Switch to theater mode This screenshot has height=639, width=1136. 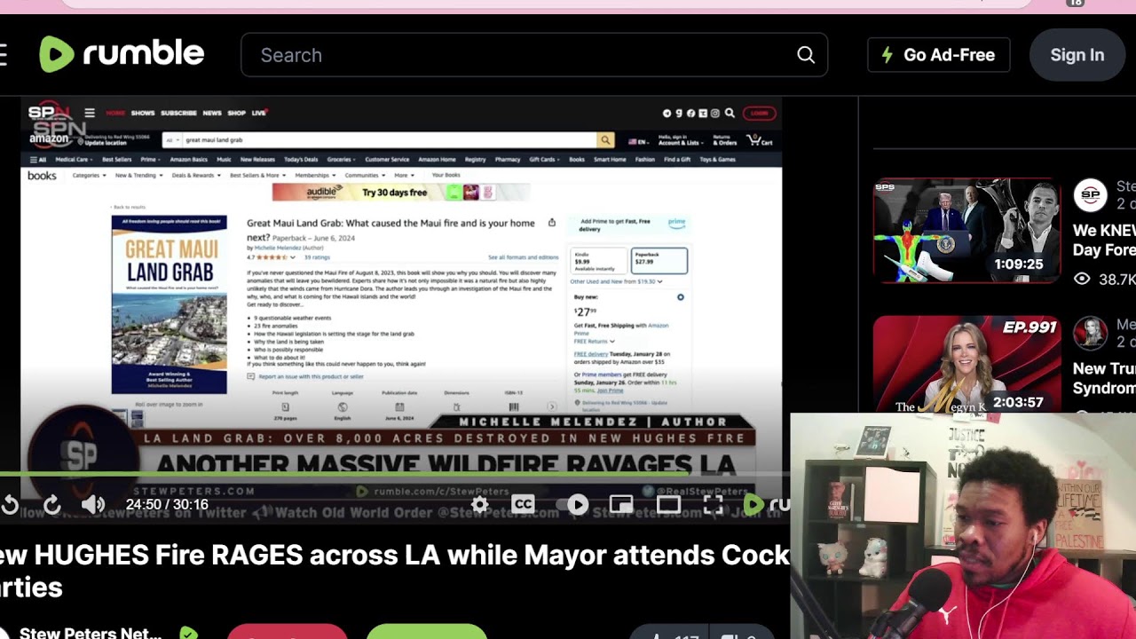point(668,505)
